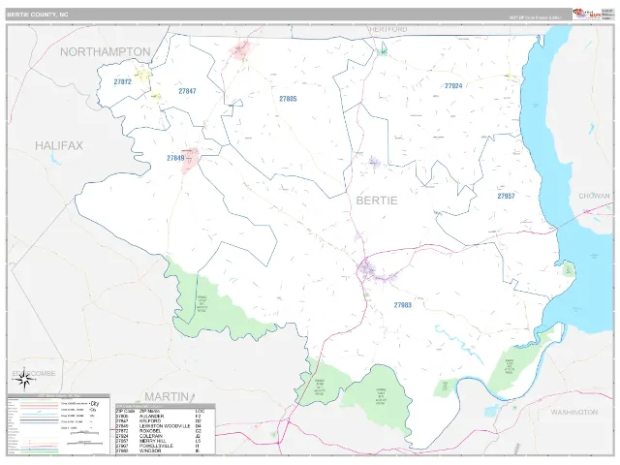
Task: Click the compass rose near EDGECOMBE
Action: (x=24, y=381)
